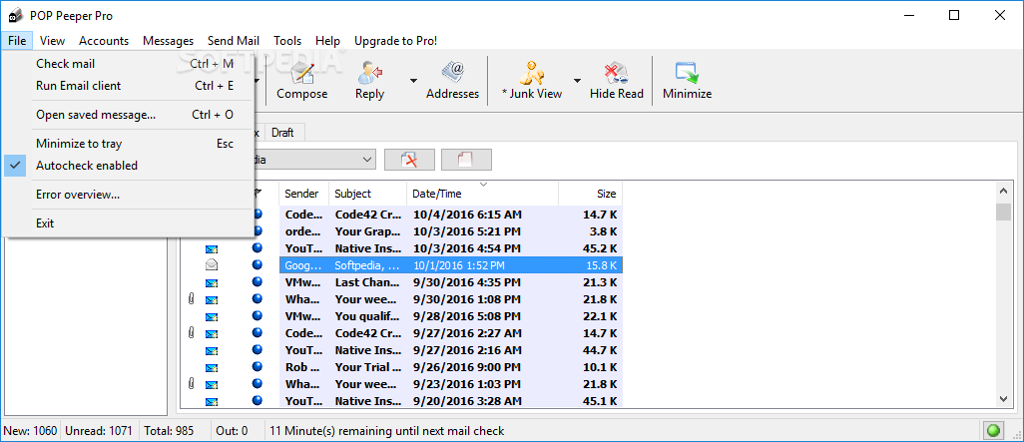Click the green status light in status bar
Image resolution: width=1024 pixels, height=442 pixels.
click(x=993, y=431)
